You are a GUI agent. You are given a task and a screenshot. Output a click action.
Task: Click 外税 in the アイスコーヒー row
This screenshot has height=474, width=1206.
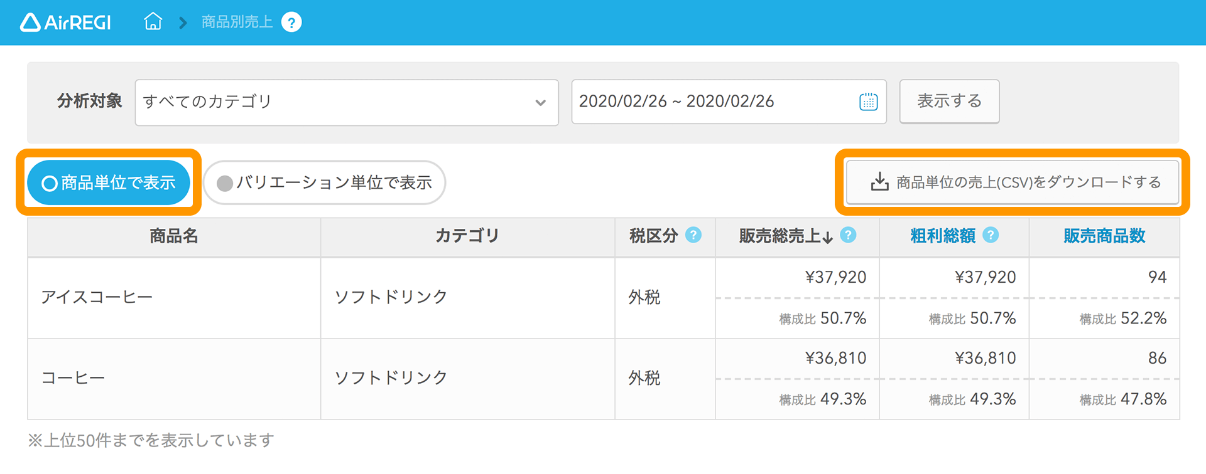pyautogui.click(x=644, y=297)
